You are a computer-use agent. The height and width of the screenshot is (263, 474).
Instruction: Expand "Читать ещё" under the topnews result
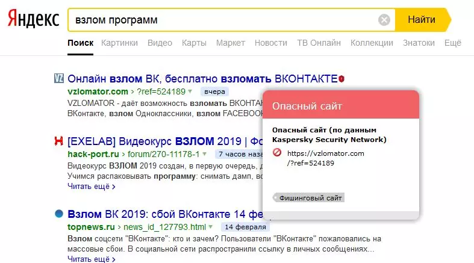pyautogui.click(x=92, y=259)
